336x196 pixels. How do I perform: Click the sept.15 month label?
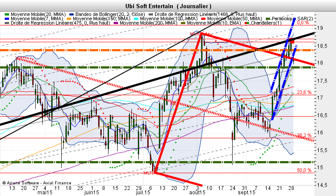coord(246,193)
